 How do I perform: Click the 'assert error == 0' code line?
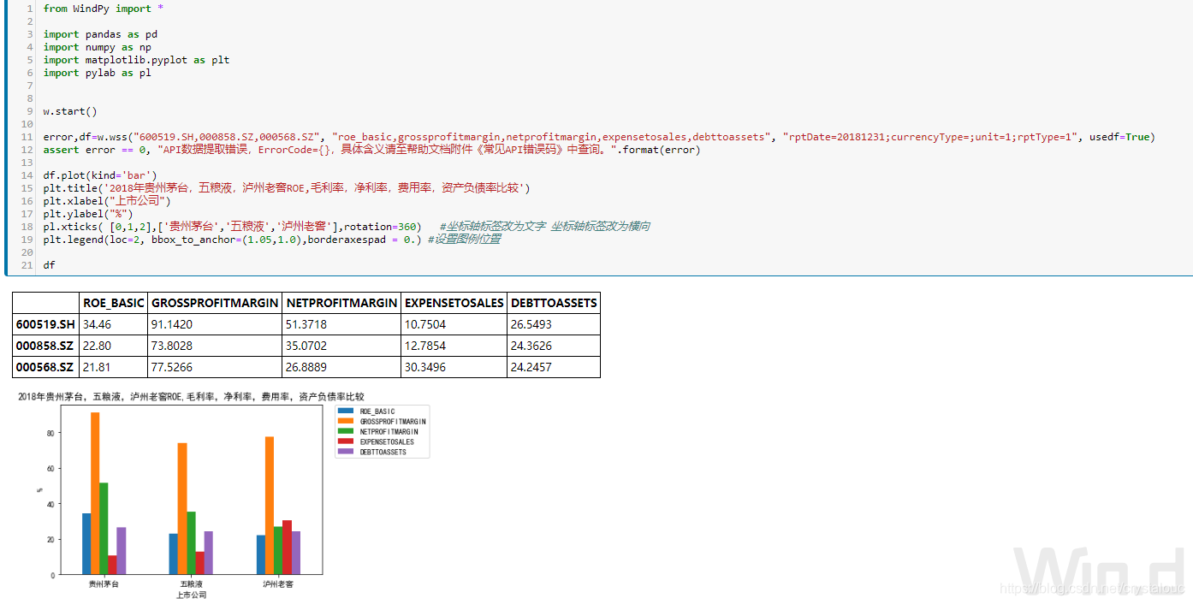pos(371,150)
